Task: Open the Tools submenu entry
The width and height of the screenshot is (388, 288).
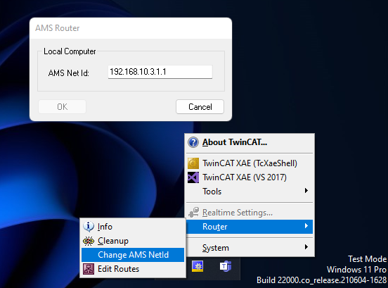Action: [250, 192]
